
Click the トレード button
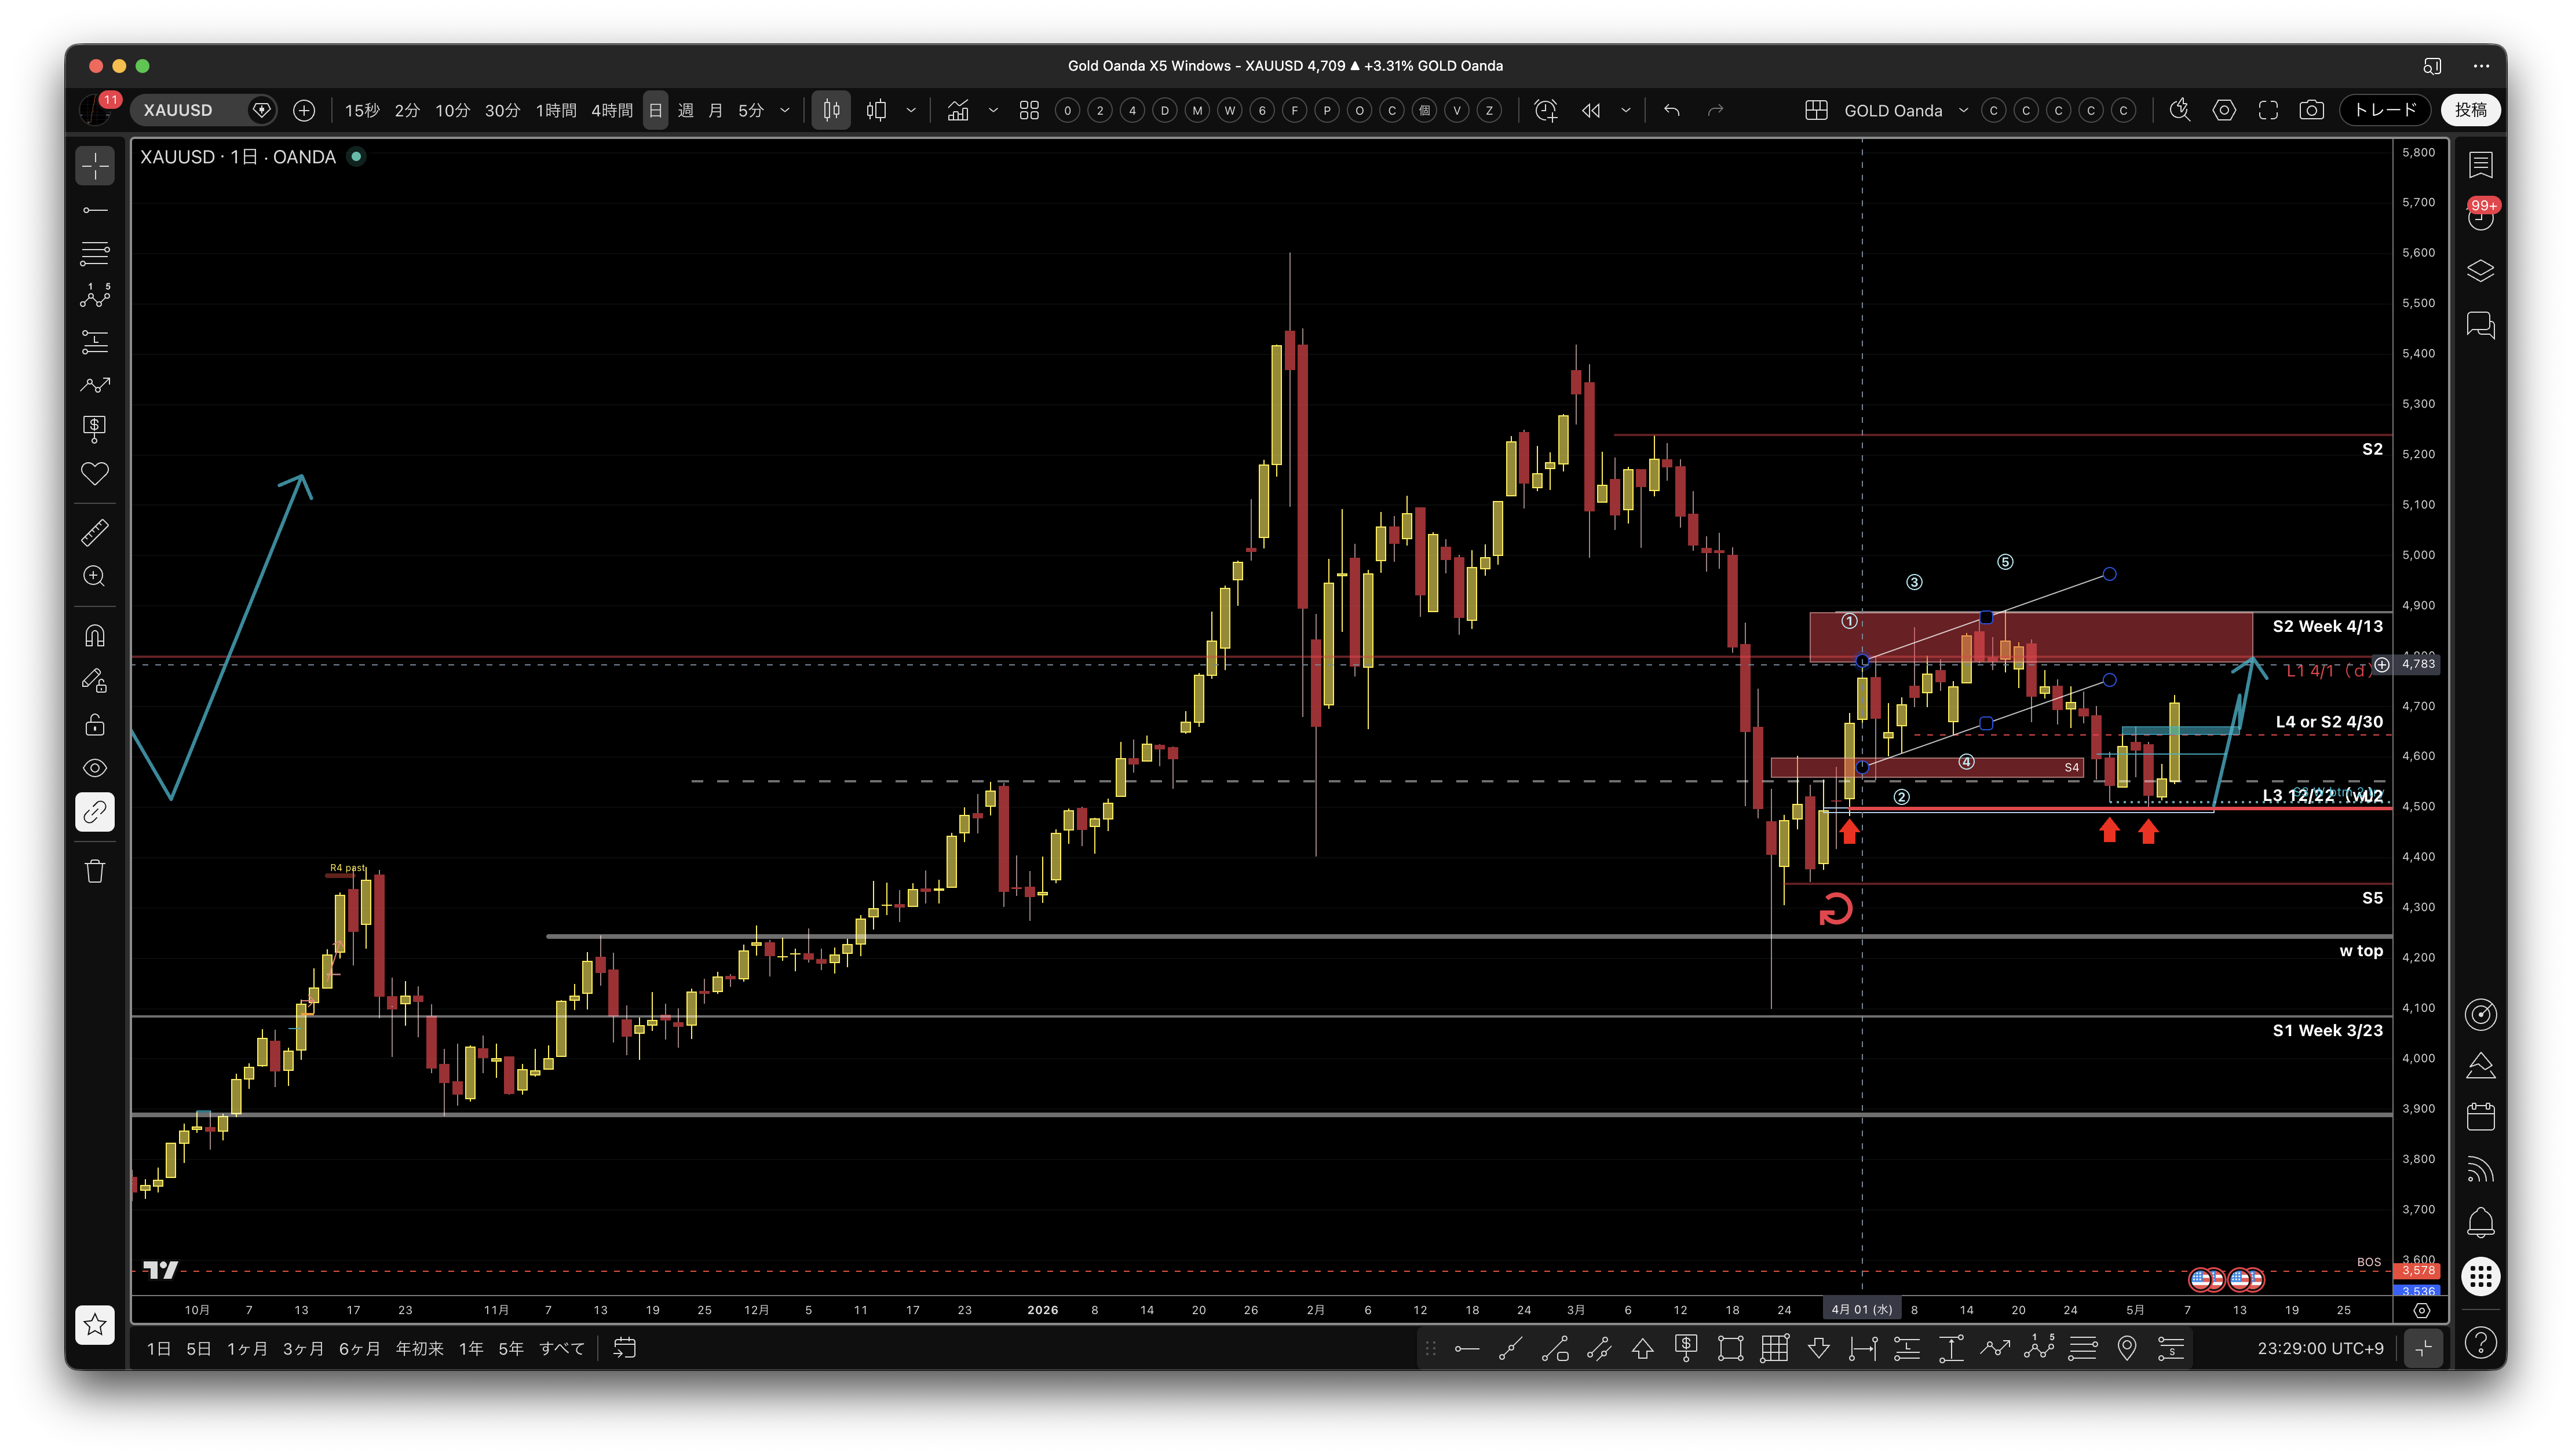point(2385,110)
